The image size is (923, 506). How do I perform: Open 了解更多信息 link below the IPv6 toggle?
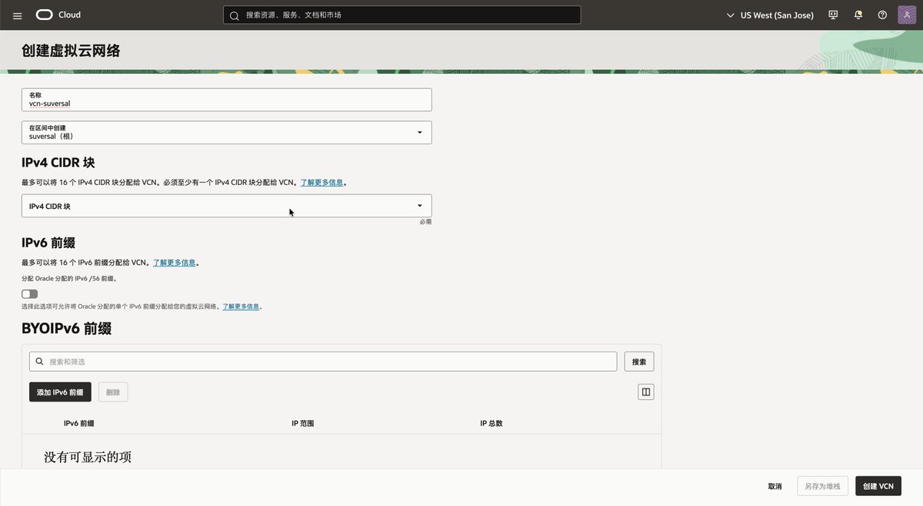pyautogui.click(x=241, y=306)
